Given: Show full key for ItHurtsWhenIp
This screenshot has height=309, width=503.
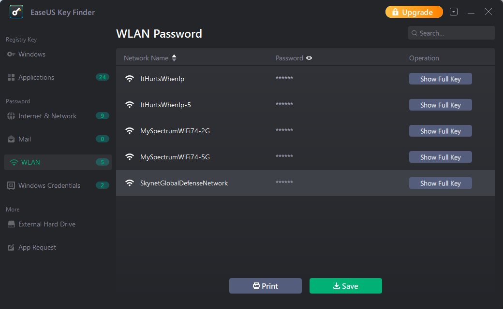Looking at the screenshot, I should pyautogui.click(x=440, y=79).
